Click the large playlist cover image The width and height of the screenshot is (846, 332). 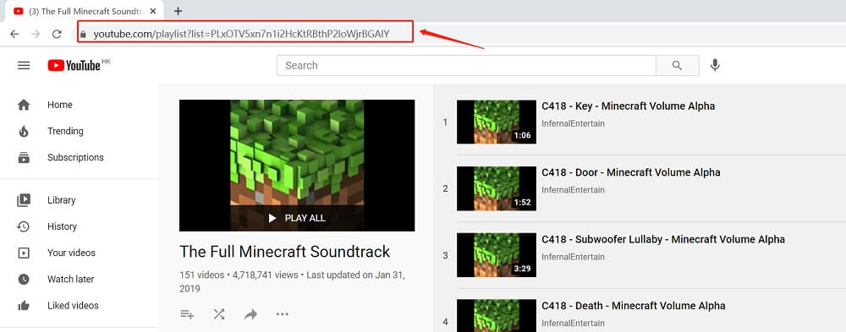pos(297,166)
